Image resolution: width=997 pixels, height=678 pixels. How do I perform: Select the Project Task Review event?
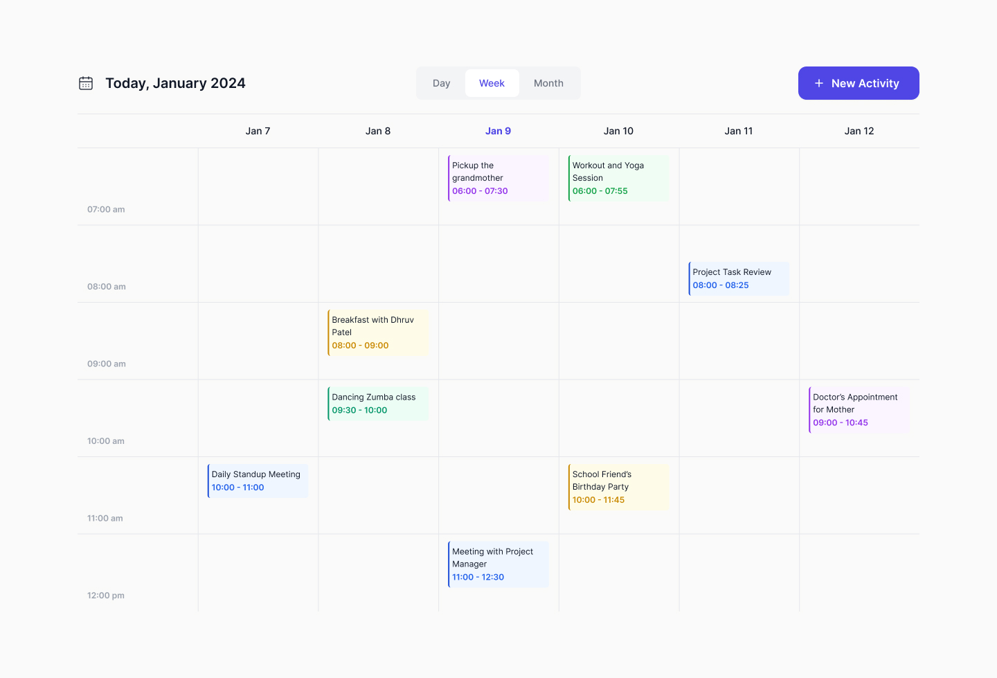pos(739,278)
